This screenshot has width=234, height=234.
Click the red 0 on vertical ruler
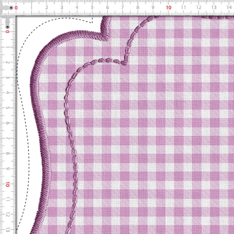[7, 32]
